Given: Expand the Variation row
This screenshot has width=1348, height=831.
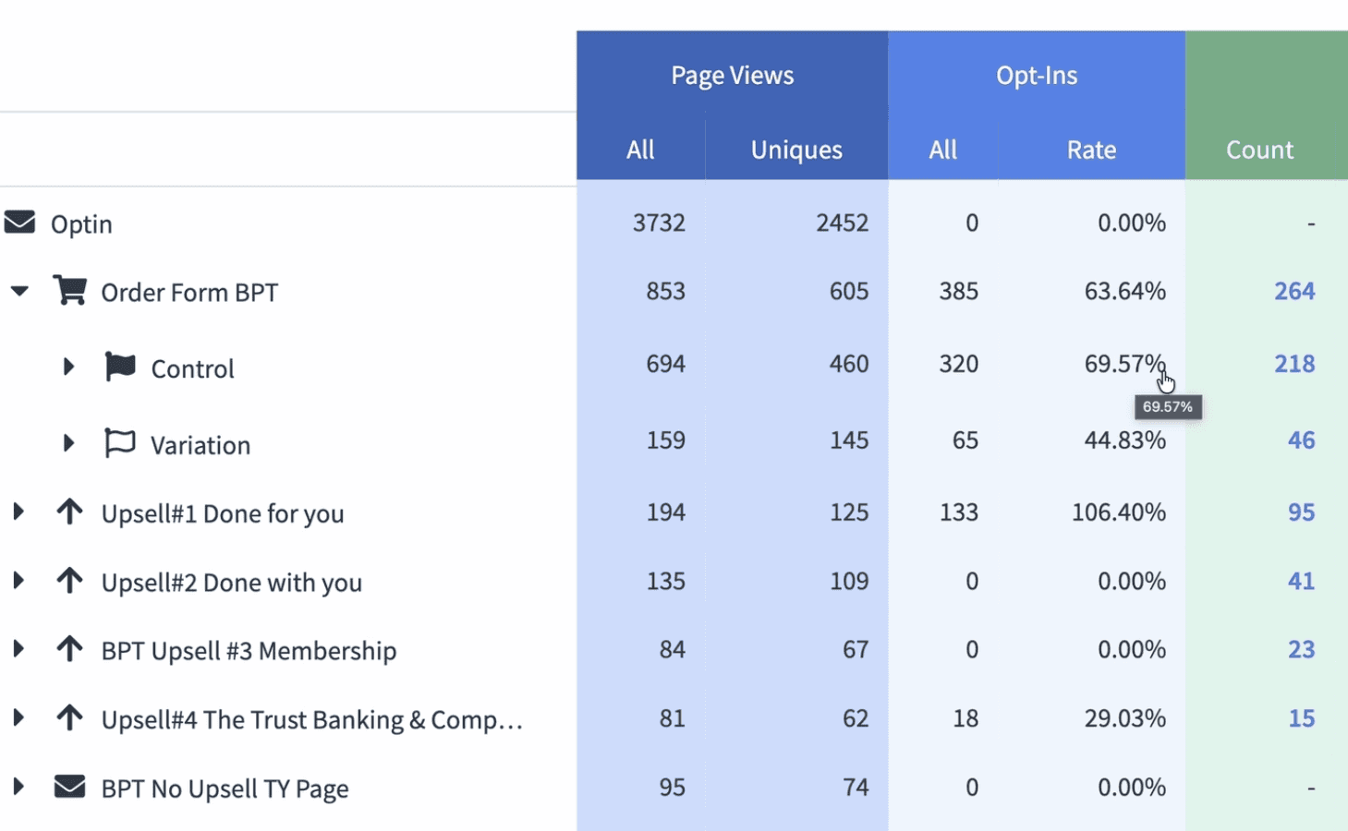Looking at the screenshot, I should click(68, 443).
